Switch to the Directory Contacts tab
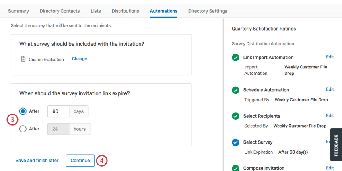The width and height of the screenshot is (342, 171). [60, 11]
